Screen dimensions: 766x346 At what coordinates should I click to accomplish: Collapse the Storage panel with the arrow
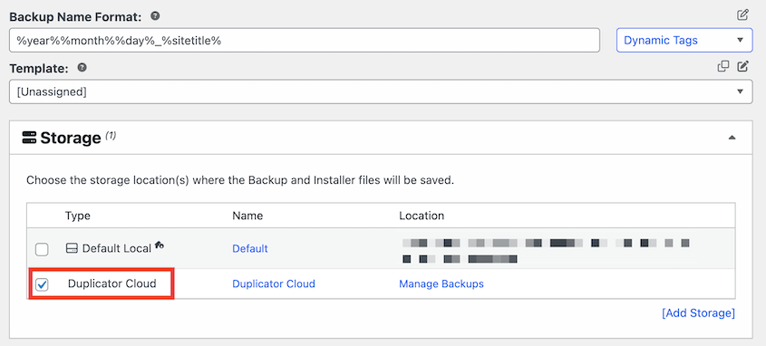pos(732,138)
